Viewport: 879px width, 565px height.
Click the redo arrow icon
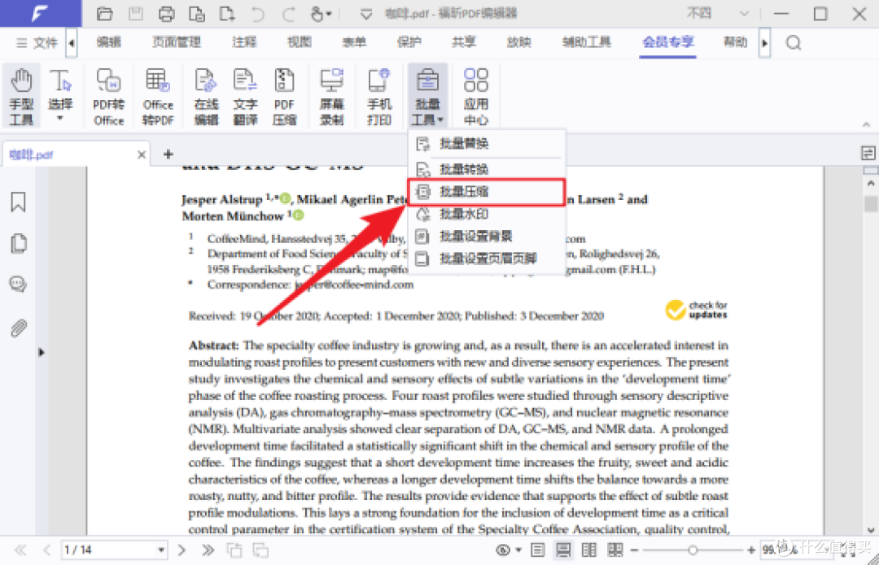coord(288,14)
